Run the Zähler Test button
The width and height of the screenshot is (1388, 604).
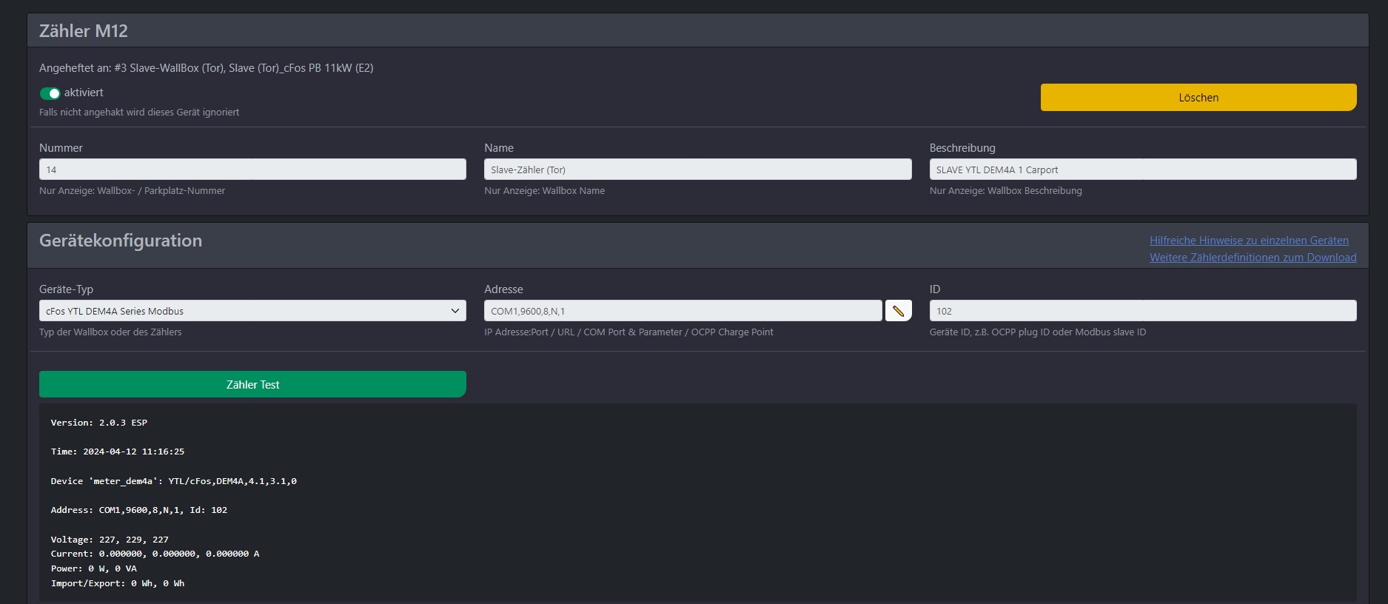click(252, 385)
